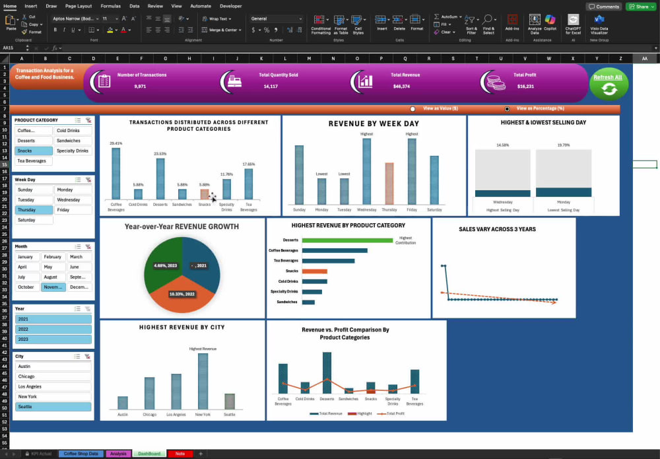Expand the Wrap Text dropdown arrow
Image resolution: width=660 pixels, height=459 pixels.
(230, 19)
